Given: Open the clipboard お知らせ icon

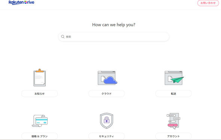Looking at the screenshot, I should (40, 77).
